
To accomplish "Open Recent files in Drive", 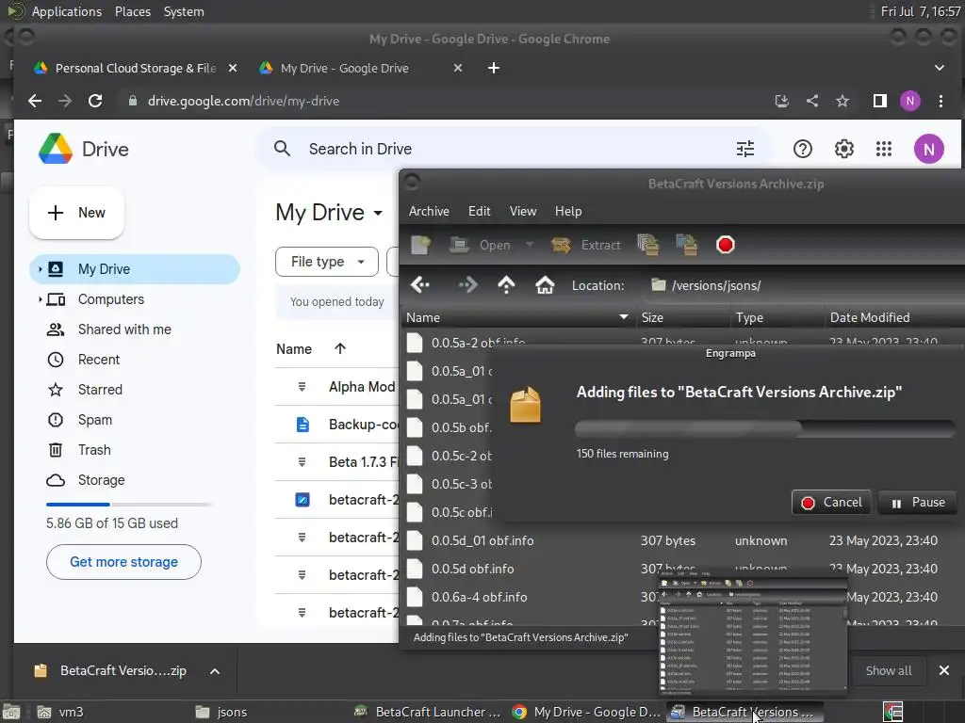I will click(x=98, y=360).
